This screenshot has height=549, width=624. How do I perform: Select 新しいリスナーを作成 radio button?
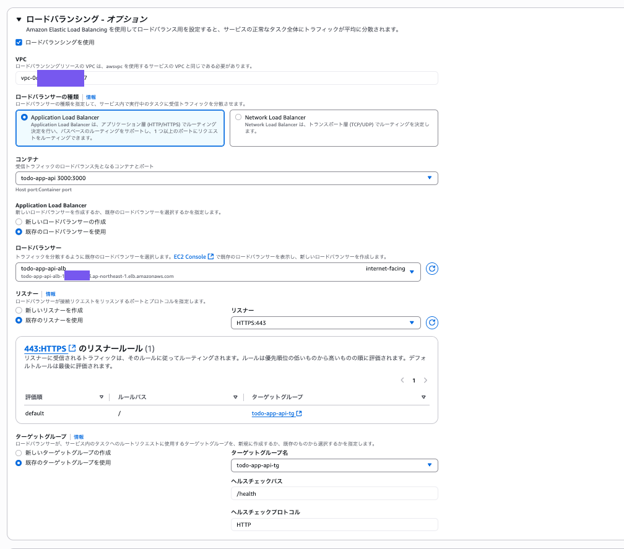click(x=19, y=310)
